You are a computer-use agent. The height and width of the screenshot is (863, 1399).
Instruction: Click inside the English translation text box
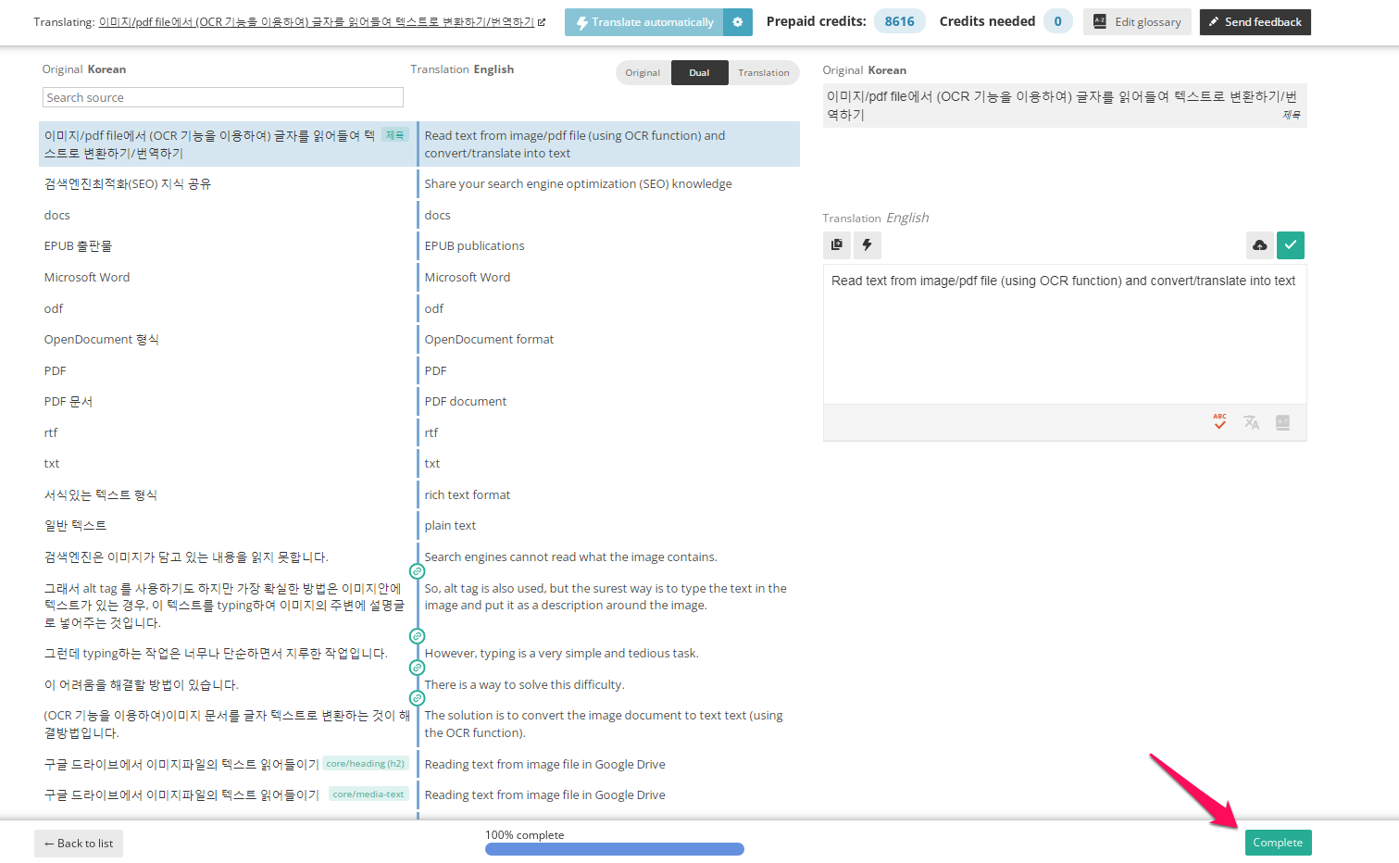coord(1065,334)
